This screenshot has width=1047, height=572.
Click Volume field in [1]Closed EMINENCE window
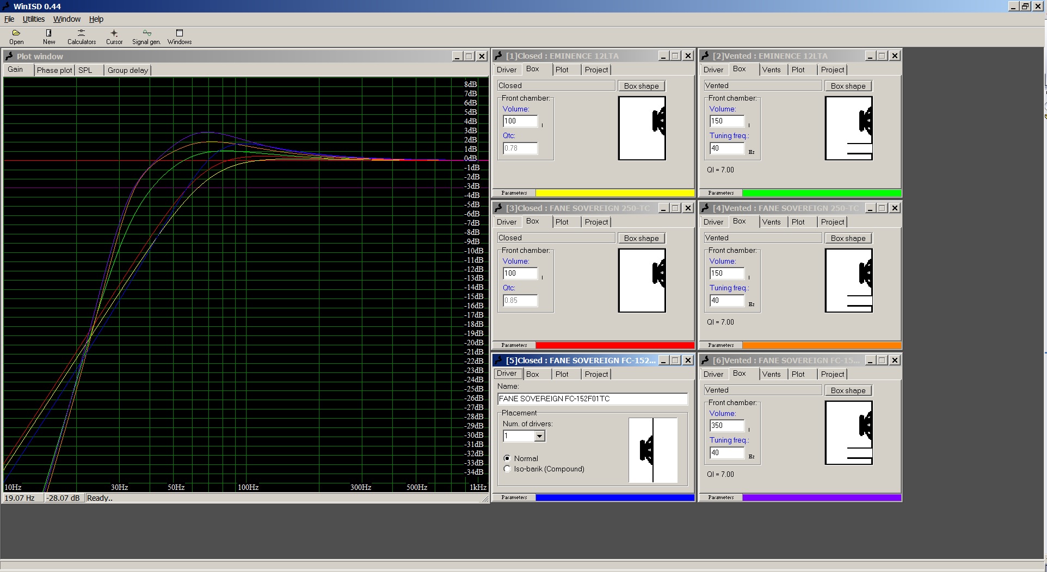520,121
